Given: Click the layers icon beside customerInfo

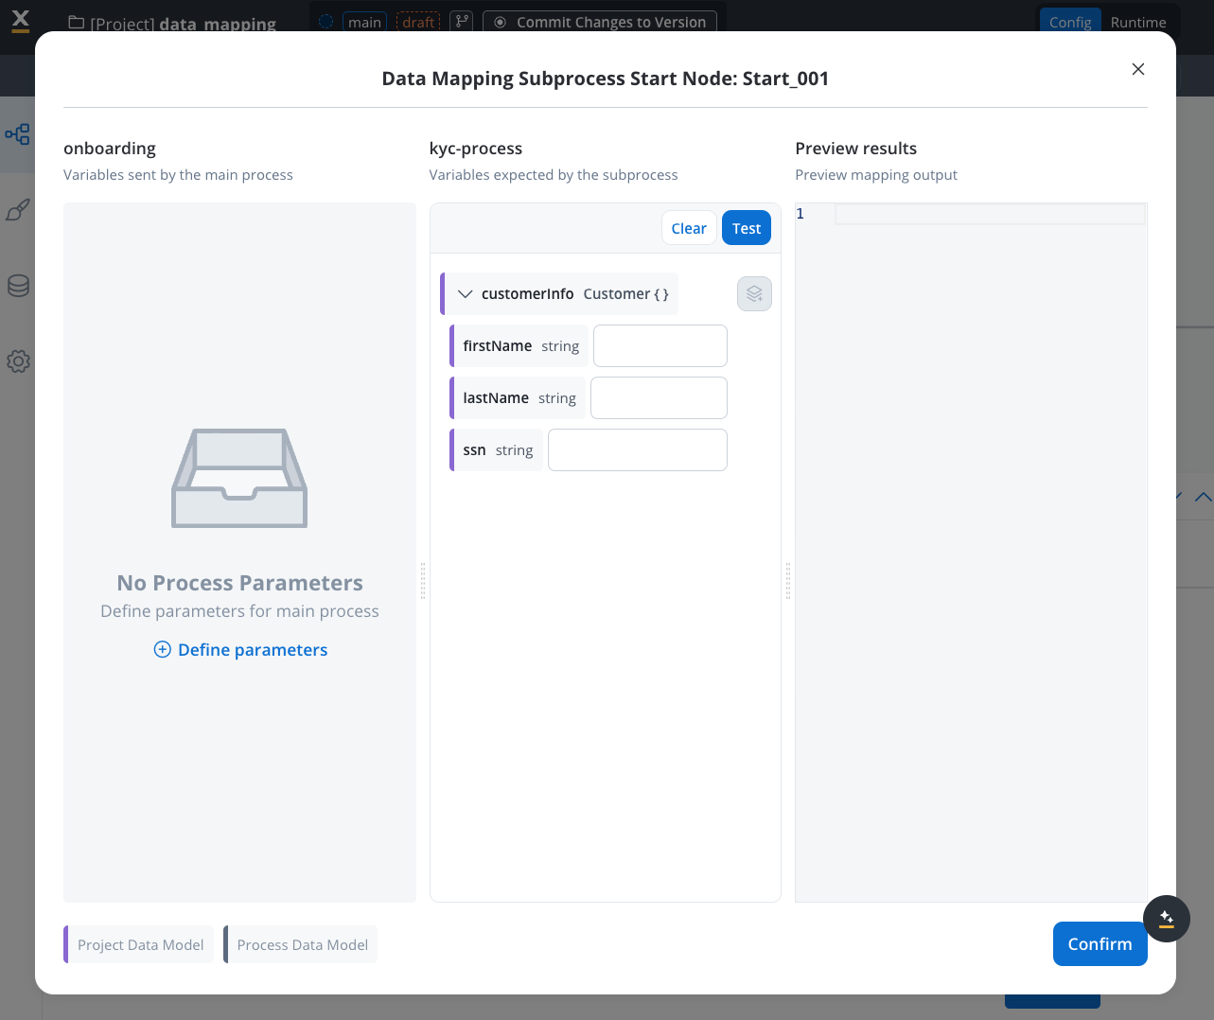Looking at the screenshot, I should point(754,294).
